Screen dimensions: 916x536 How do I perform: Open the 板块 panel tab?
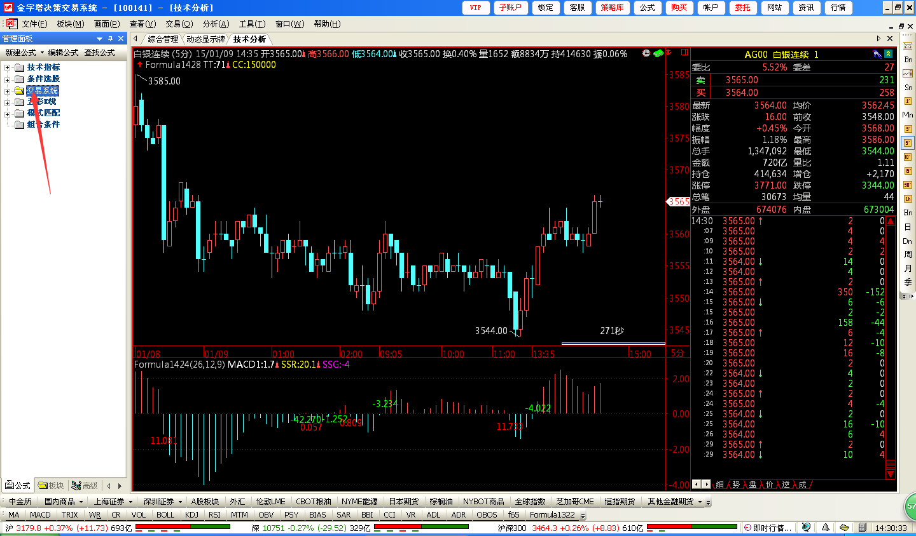52,485
